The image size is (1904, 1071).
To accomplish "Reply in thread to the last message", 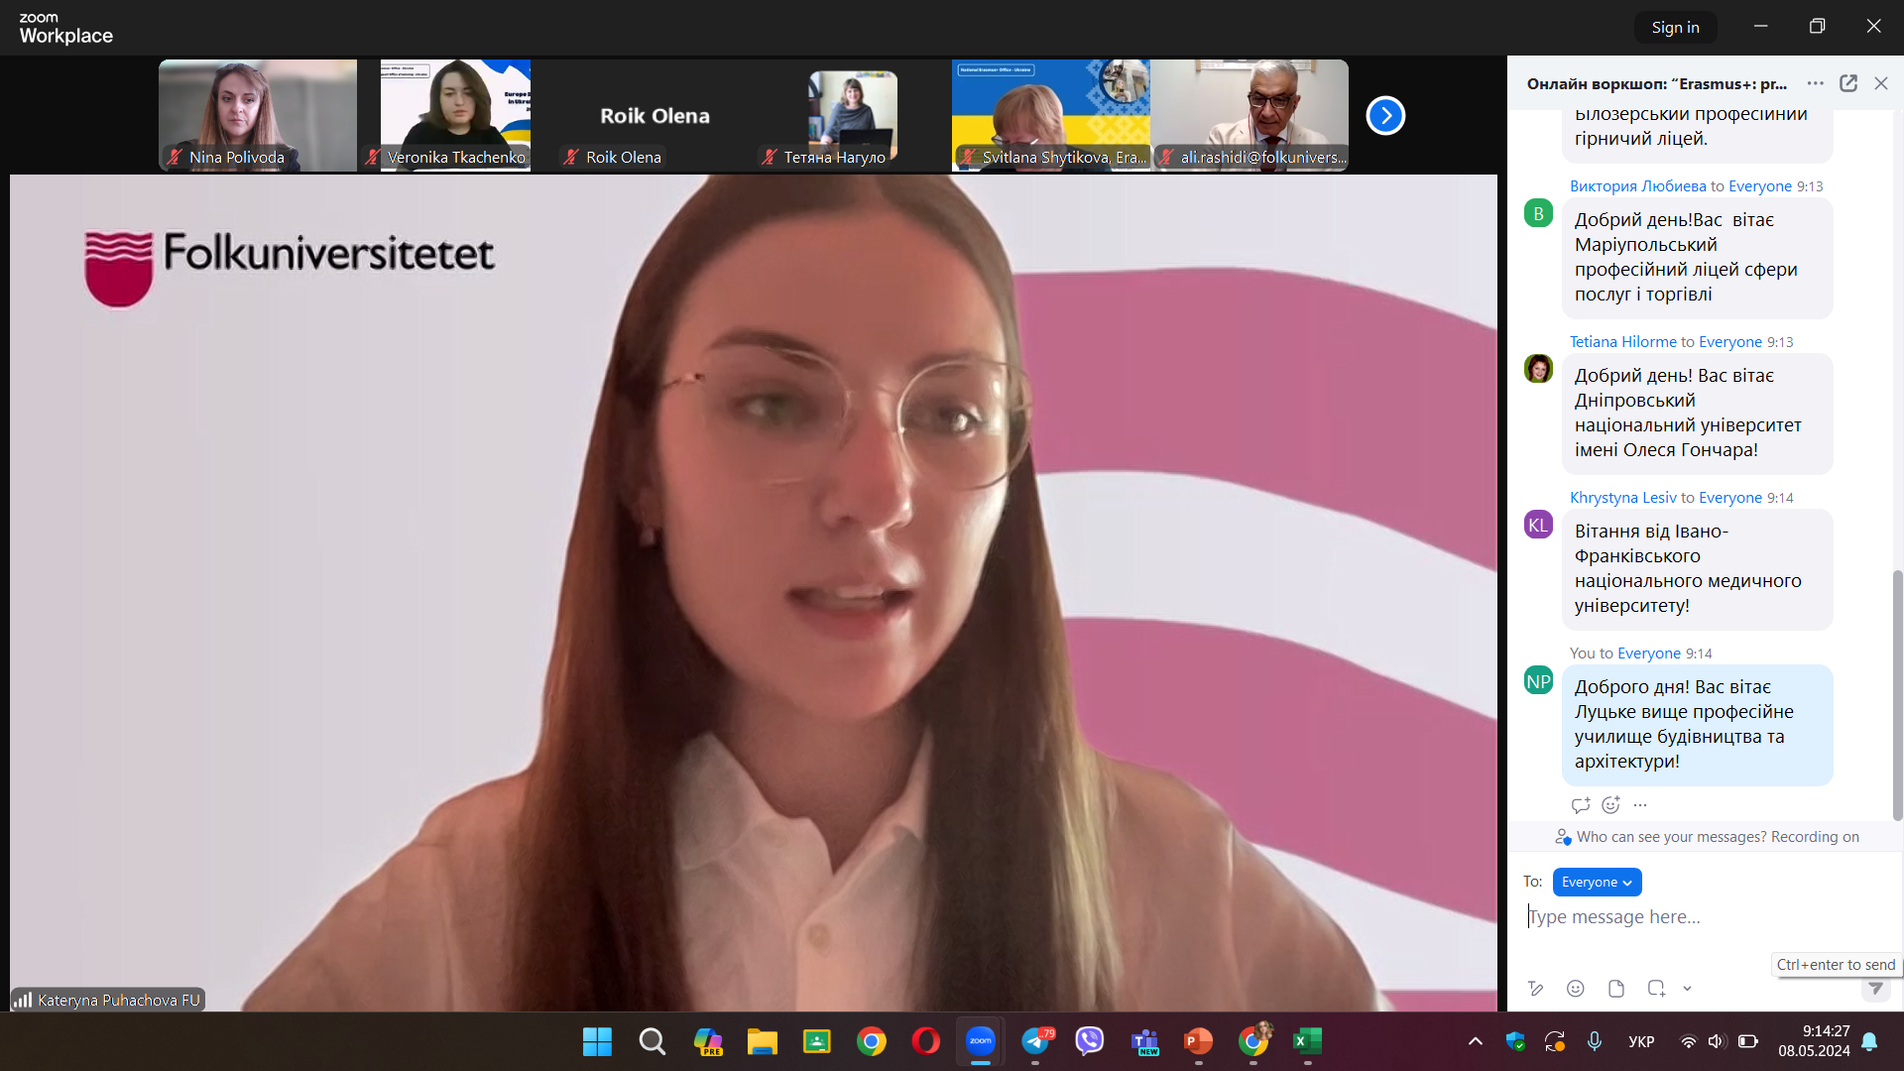I will pos(1580,805).
